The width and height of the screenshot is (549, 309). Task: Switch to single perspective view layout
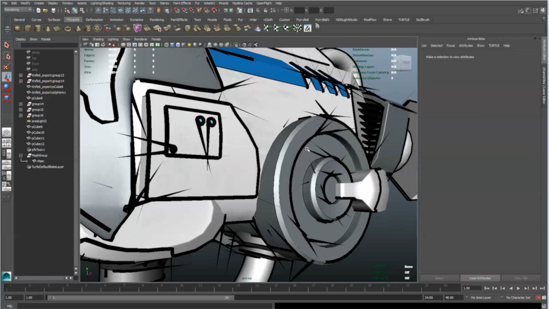coord(6,132)
